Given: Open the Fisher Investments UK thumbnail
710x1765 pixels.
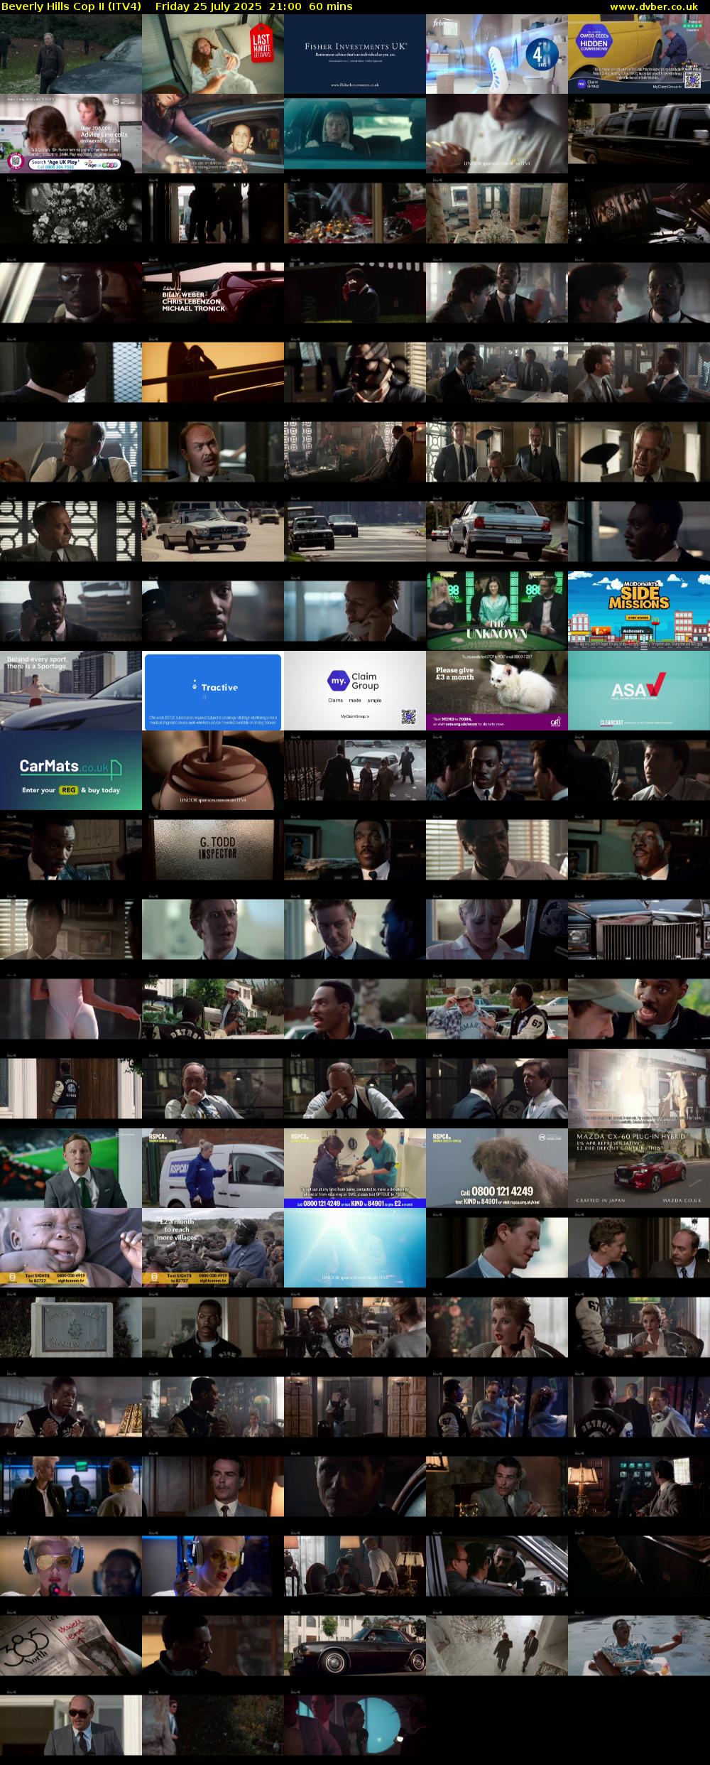Looking at the screenshot, I should tap(355, 54).
